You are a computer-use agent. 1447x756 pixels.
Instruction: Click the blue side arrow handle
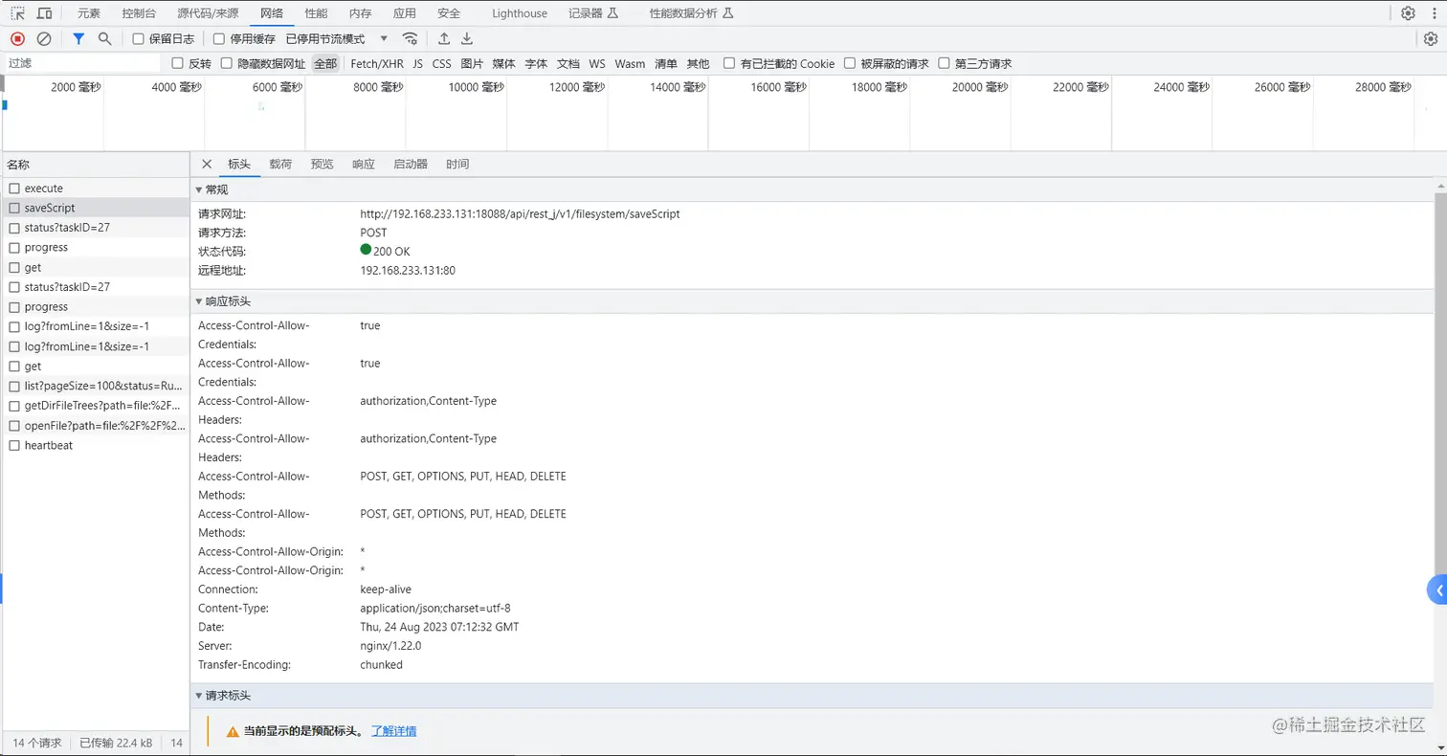point(1437,590)
